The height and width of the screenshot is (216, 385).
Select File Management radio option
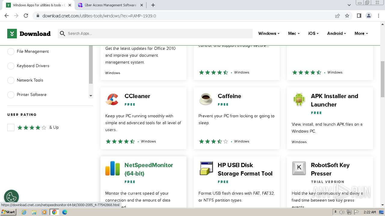pyautogui.click(x=11, y=52)
